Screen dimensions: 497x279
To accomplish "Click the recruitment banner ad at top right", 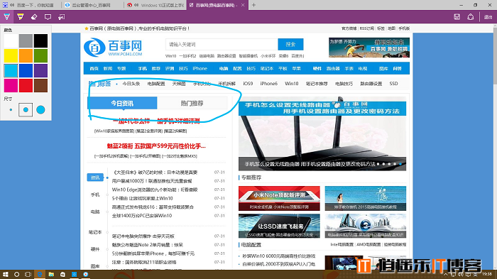I will [x=369, y=48].
